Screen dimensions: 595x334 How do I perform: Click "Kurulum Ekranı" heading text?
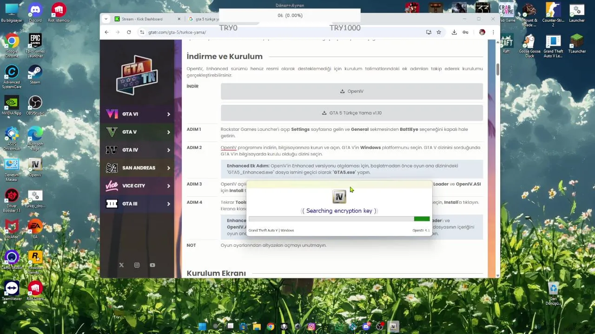click(216, 273)
